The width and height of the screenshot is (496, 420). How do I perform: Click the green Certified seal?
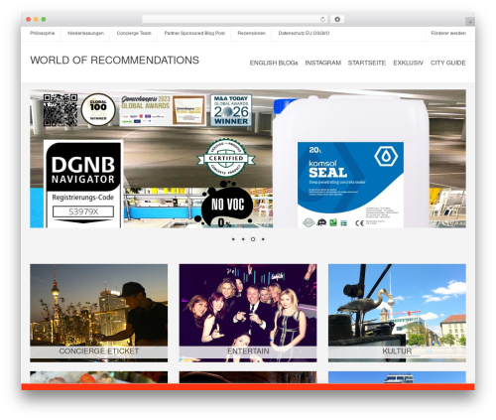(226, 158)
